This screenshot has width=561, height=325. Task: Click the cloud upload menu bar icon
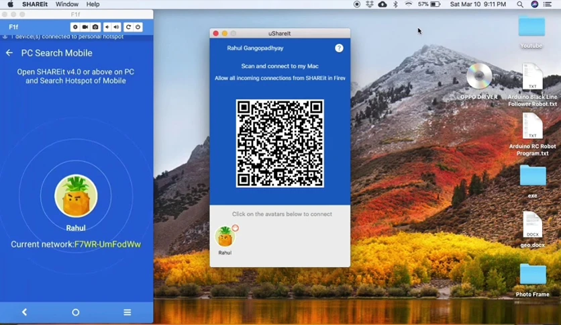(x=382, y=4)
